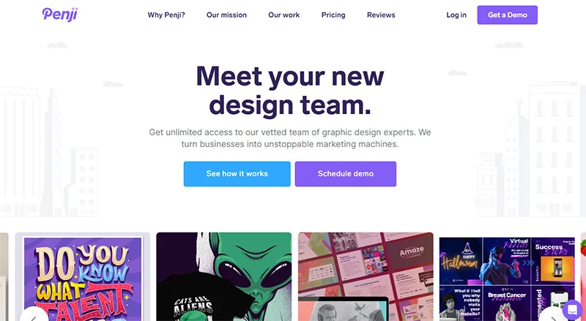This screenshot has height=321, width=586.
Task: Click the Penji logo
Action: pyautogui.click(x=60, y=15)
